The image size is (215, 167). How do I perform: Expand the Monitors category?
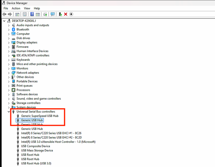click(9, 69)
